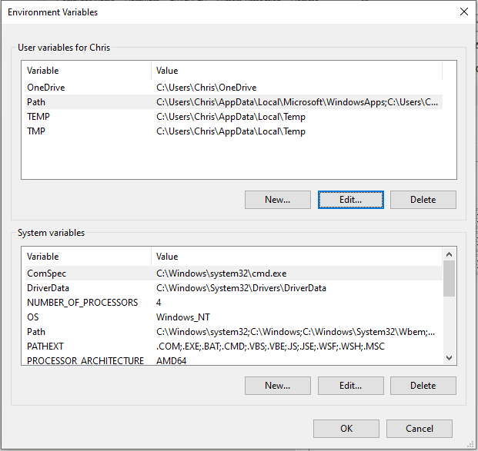Select the NUMBER_OF_PROCESSORS system variable

(234, 303)
